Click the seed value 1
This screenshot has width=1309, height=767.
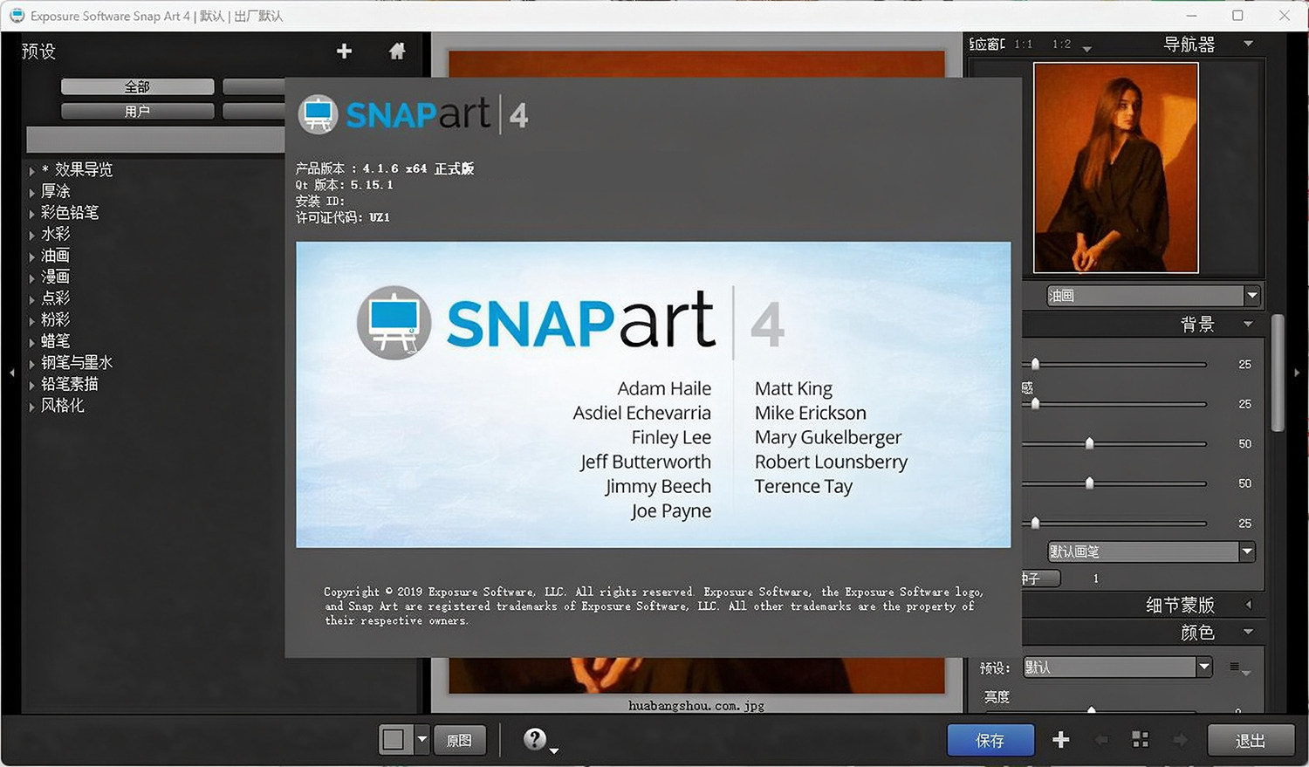point(1096,579)
